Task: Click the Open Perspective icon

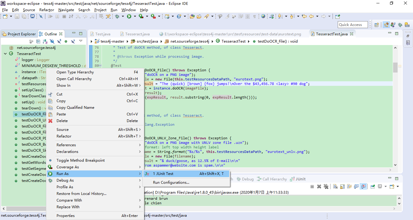Action: pyautogui.click(x=377, y=25)
